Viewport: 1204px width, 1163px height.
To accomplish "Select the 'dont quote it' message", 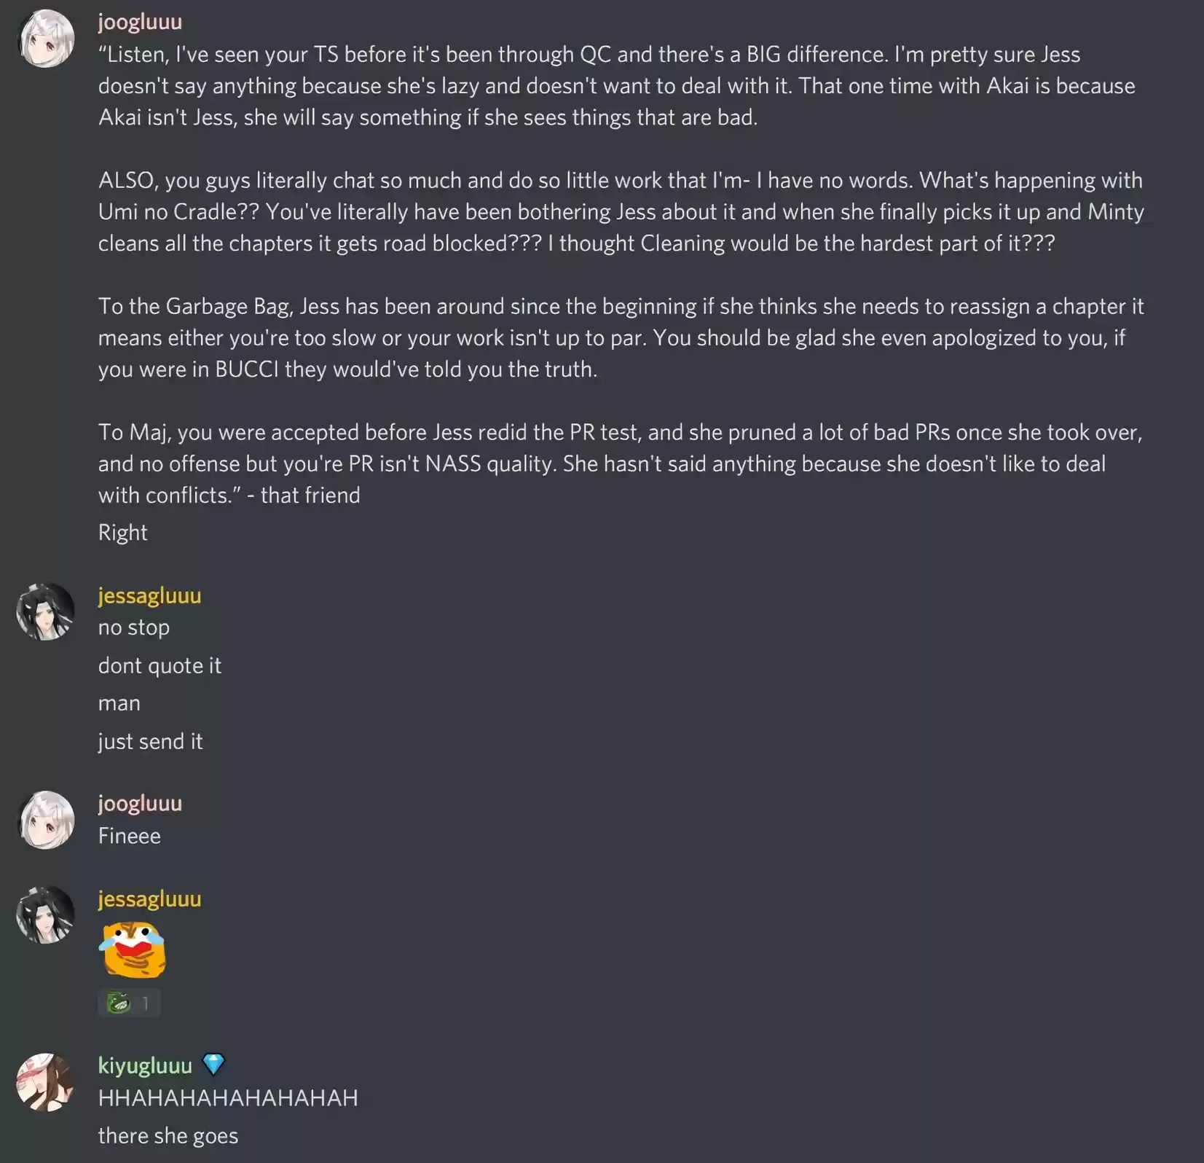I will pyautogui.click(x=160, y=665).
